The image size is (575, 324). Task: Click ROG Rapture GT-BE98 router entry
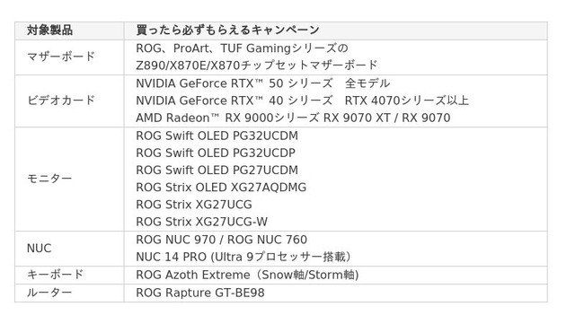pos(200,293)
